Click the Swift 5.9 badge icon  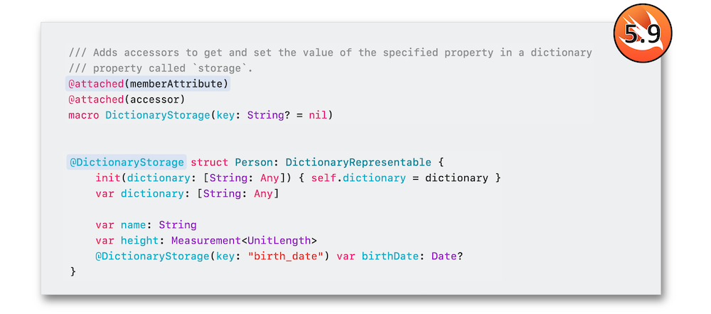pos(643,33)
